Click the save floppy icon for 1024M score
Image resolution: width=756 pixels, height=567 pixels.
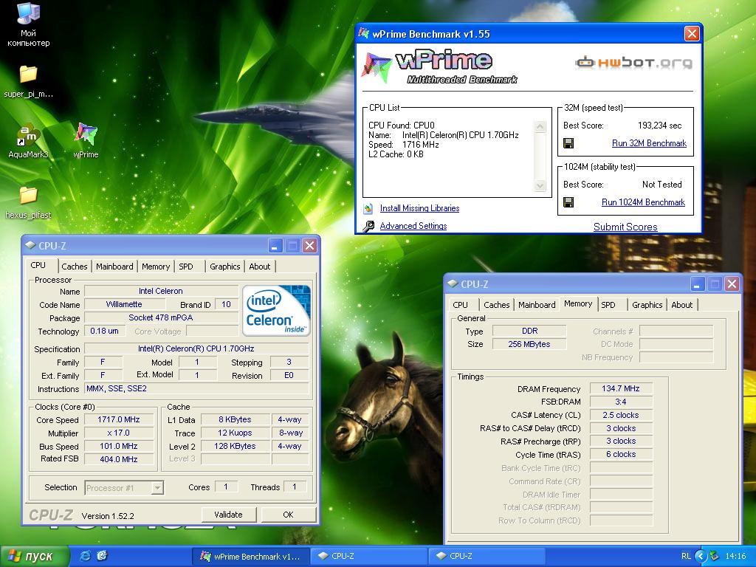coord(568,202)
